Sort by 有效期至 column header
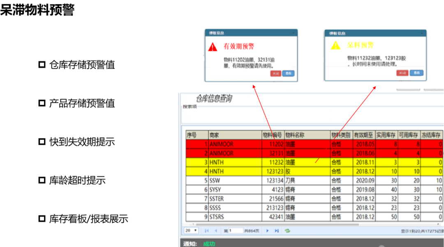This screenshot has width=444, height=247. 364,135
